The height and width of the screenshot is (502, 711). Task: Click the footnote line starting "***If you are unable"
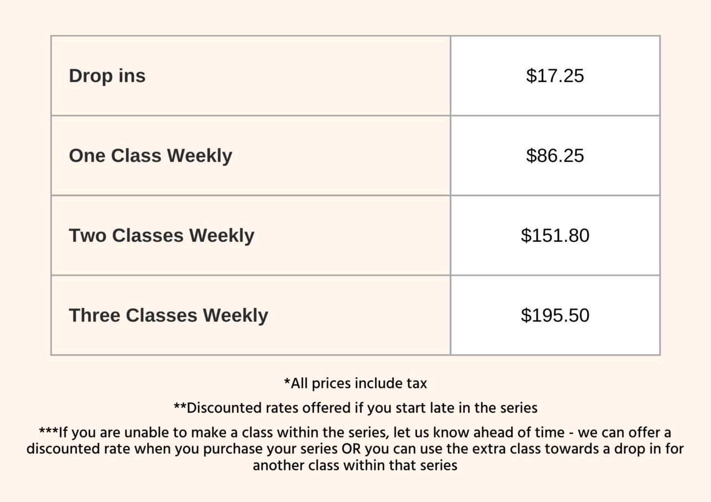click(x=355, y=433)
